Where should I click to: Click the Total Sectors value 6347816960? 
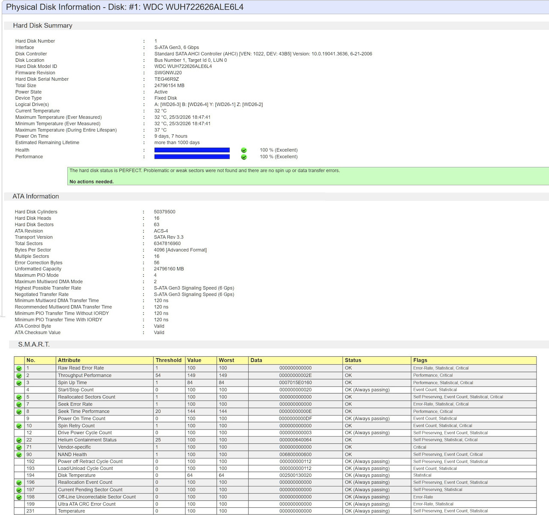point(167,244)
